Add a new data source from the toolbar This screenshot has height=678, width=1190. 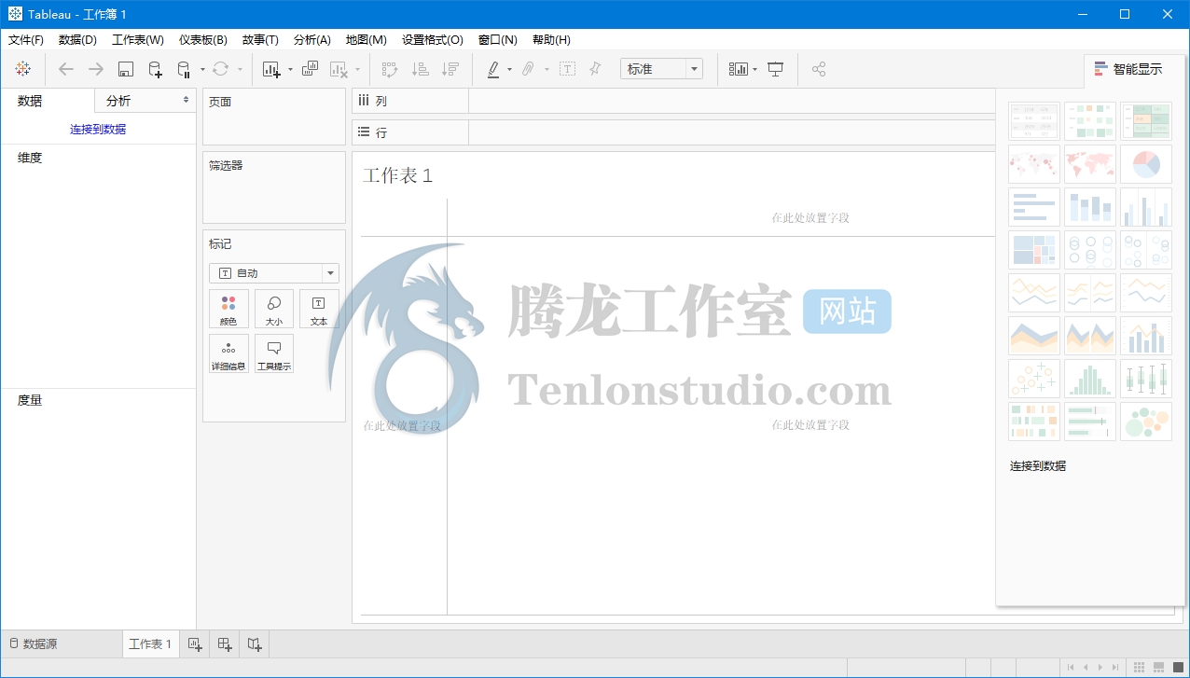[x=156, y=69]
